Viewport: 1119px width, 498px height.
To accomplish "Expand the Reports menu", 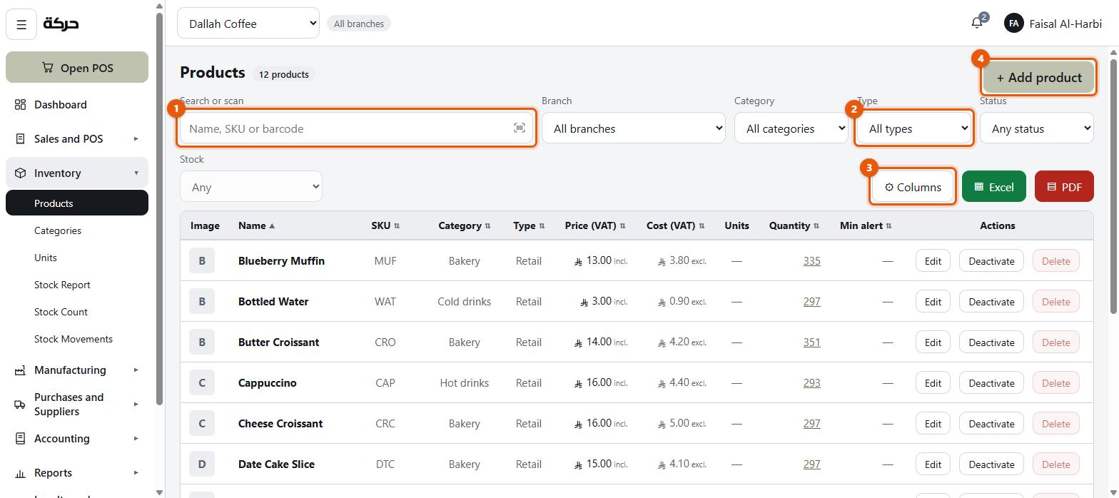I will click(77, 473).
